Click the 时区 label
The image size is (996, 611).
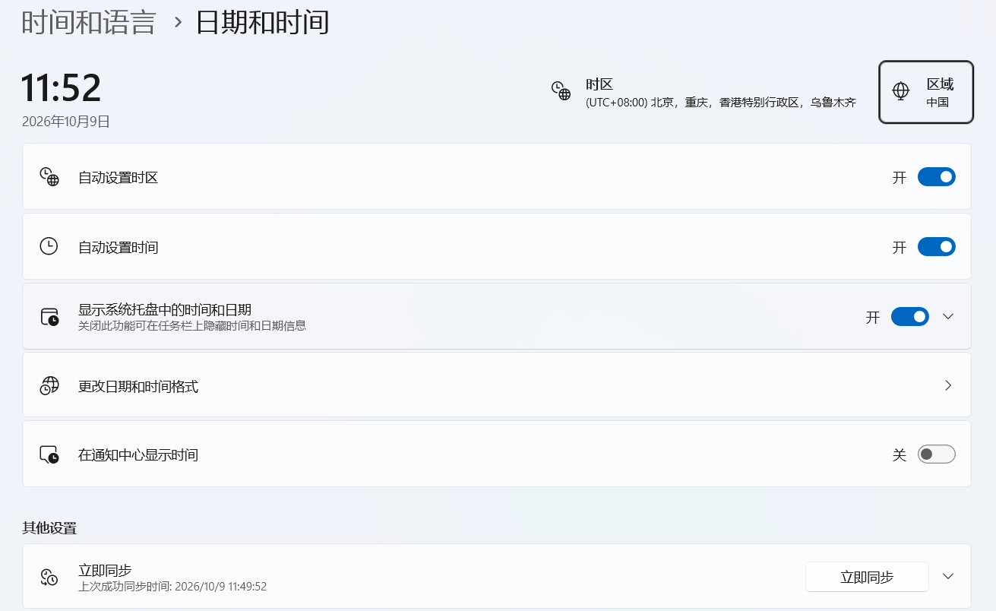tap(599, 84)
